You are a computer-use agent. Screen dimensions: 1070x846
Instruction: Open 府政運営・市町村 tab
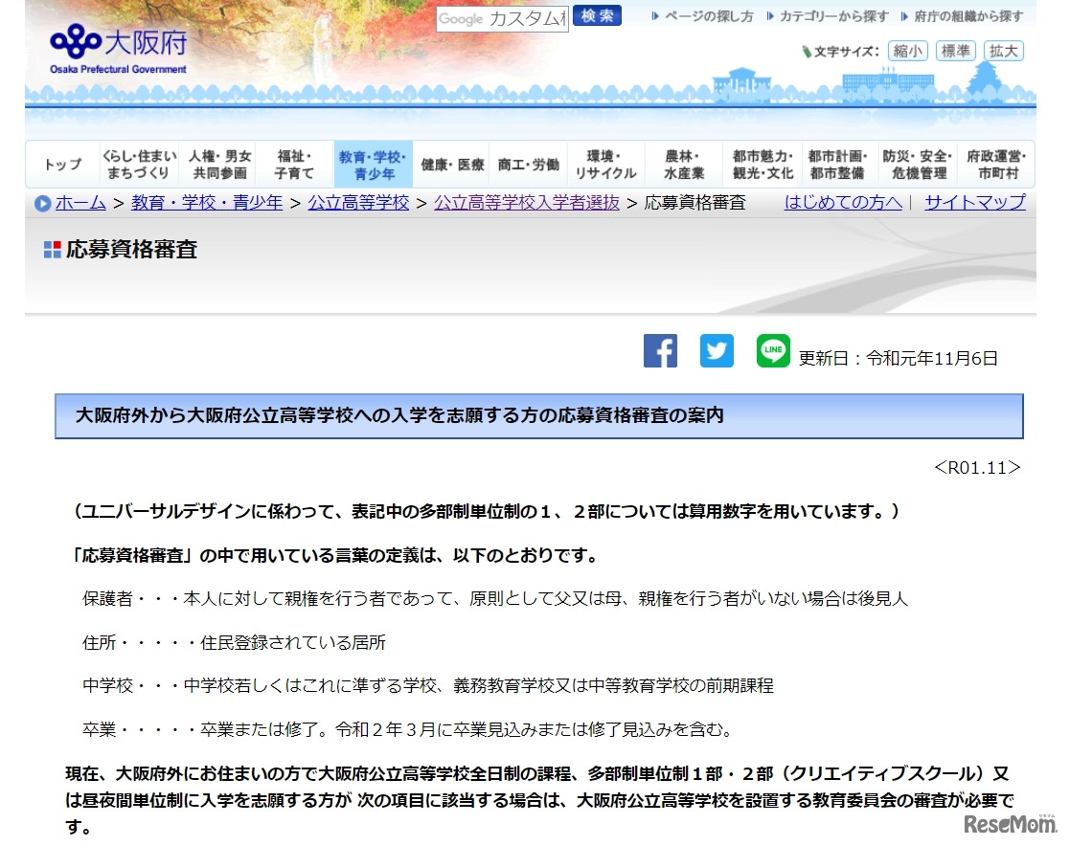point(996,165)
